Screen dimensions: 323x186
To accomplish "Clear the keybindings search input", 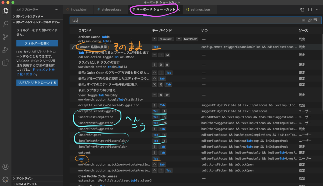I will pyautogui.click(x=315, y=20).
